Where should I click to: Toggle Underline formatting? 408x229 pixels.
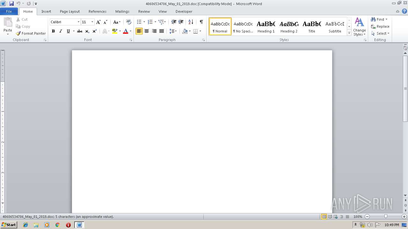coord(68,31)
